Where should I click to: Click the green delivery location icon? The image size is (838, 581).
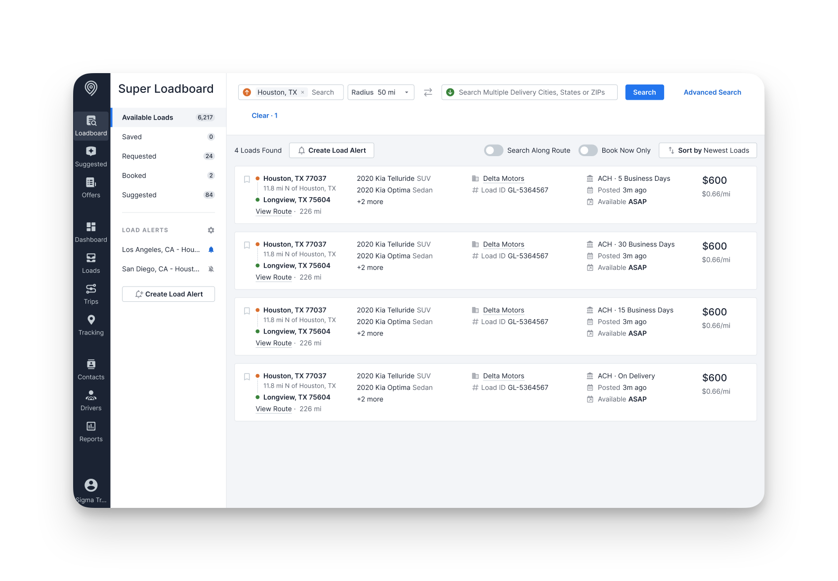click(x=450, y=92)
